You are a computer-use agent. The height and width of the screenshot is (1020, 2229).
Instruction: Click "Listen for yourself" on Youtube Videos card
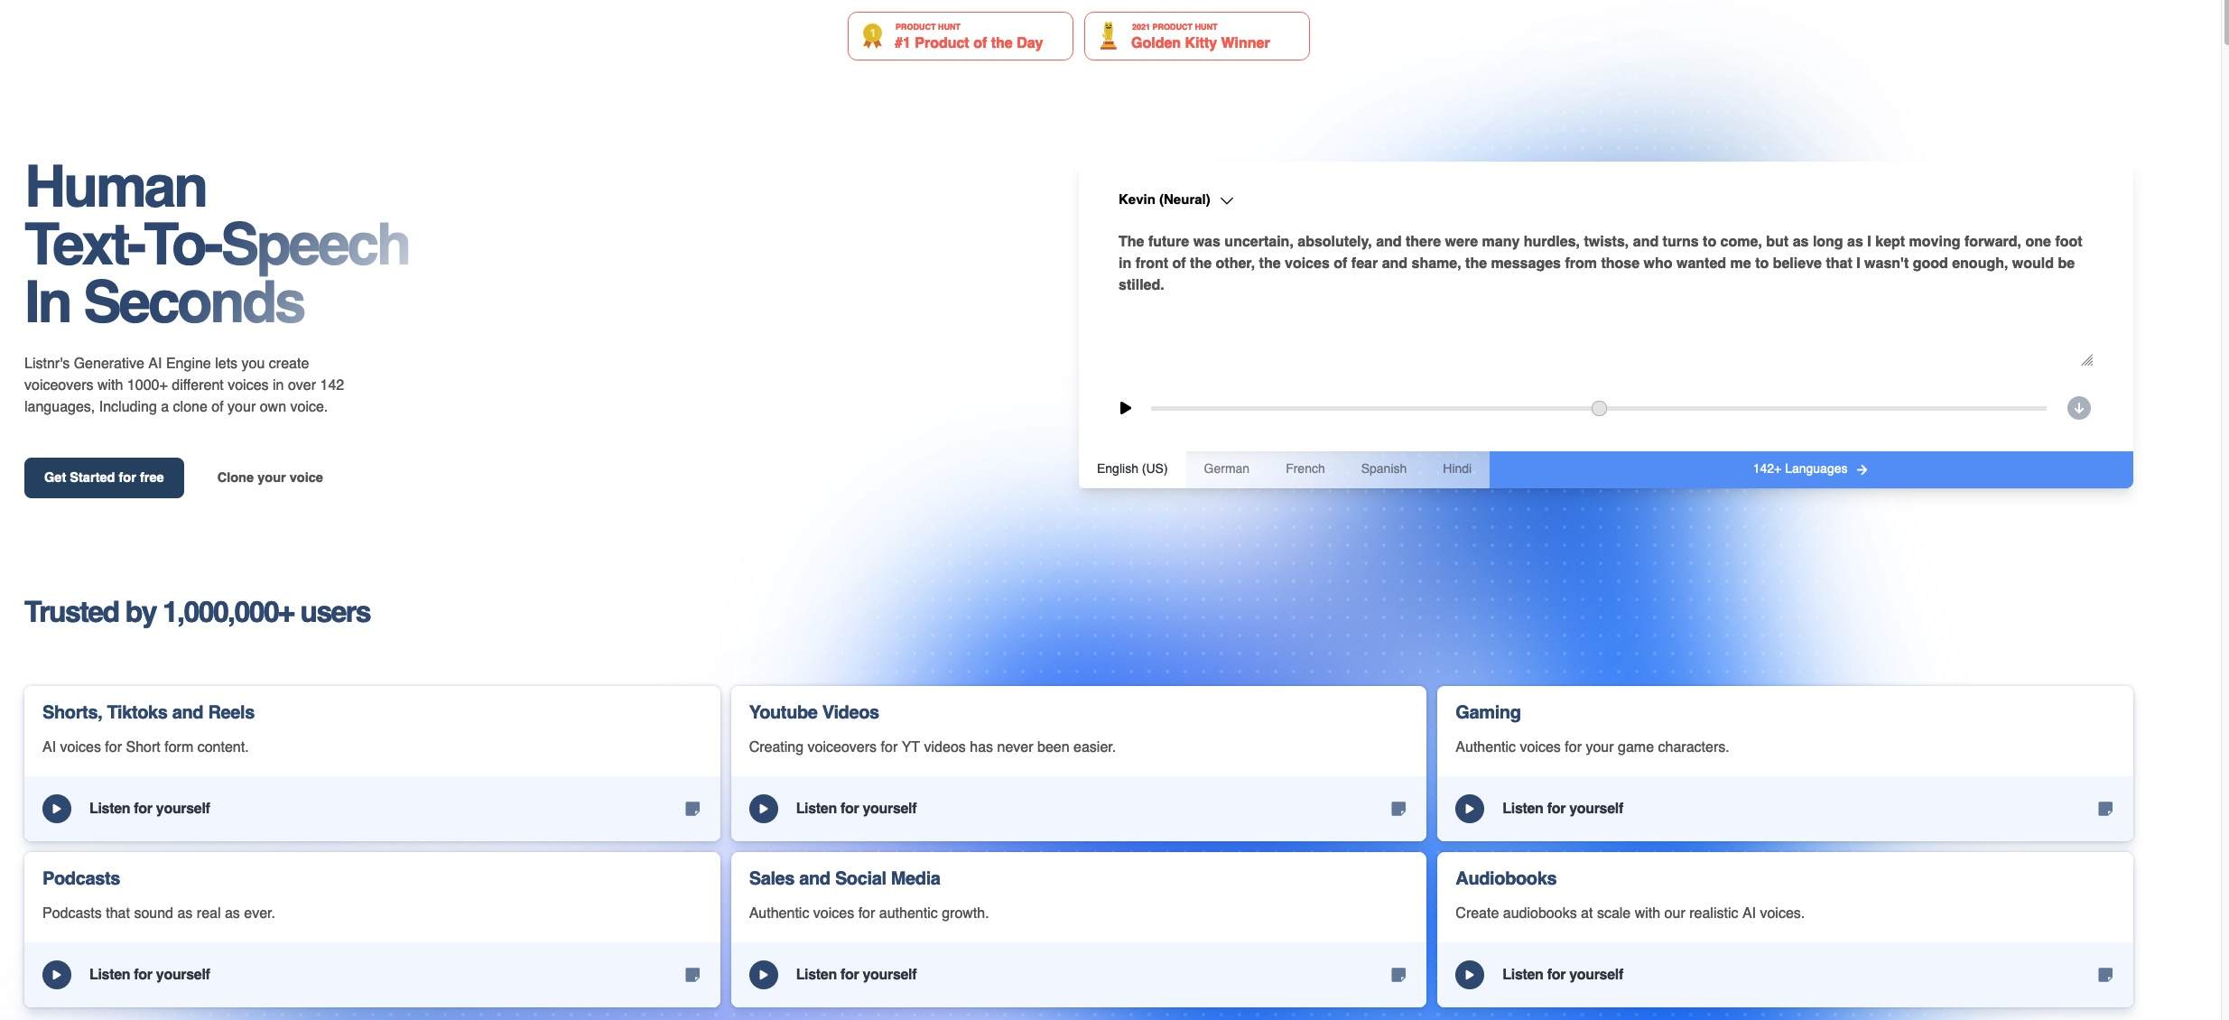point(856,809)
